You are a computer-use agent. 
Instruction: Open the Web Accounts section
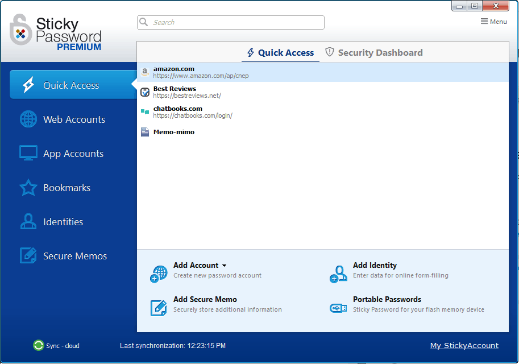[x=73, y=119]
